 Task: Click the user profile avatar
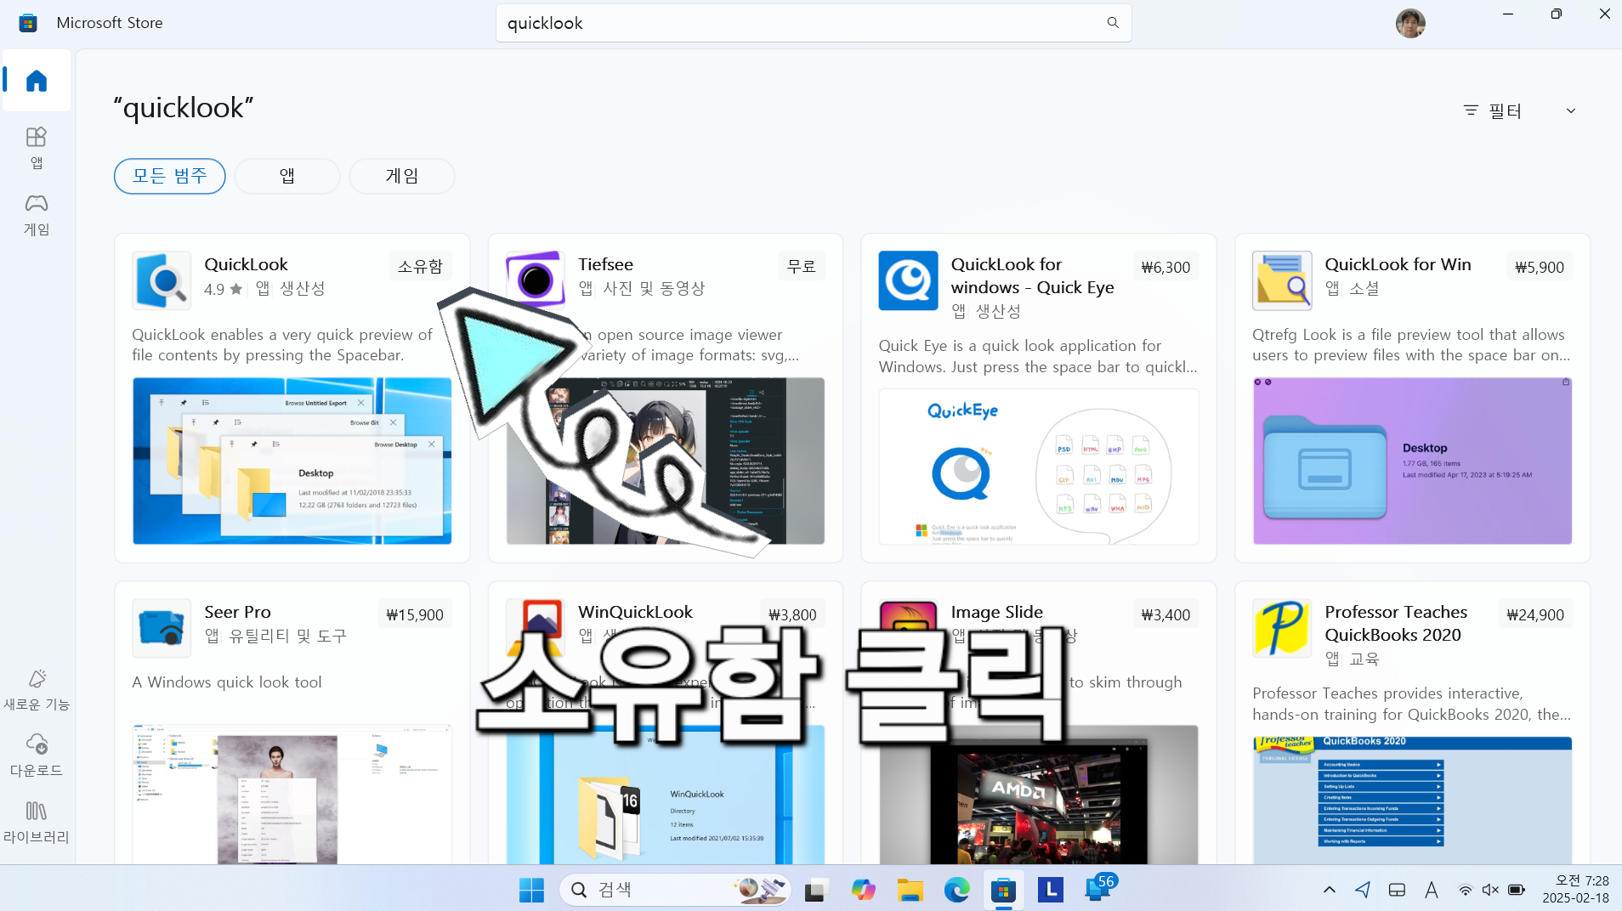click(1410, 23)
